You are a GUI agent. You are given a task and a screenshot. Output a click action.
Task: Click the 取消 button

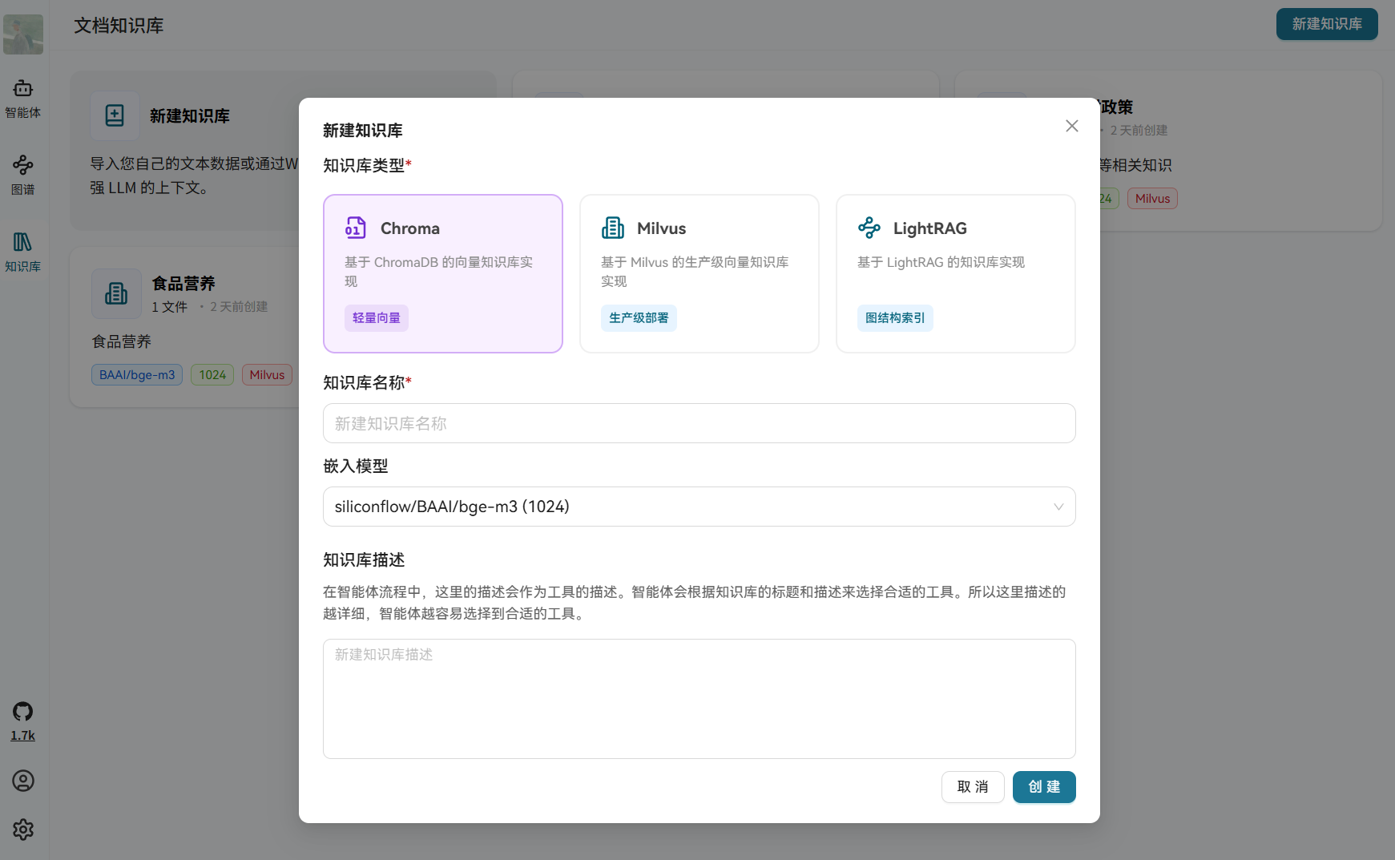[x=973, y=787]
